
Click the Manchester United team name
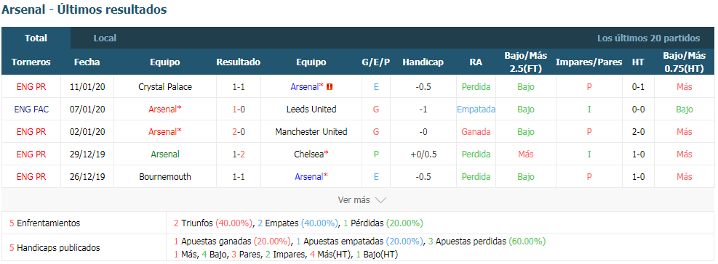(x=311, y=131)
